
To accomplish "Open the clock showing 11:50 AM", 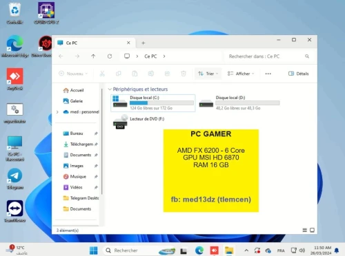I will [321, 250].
